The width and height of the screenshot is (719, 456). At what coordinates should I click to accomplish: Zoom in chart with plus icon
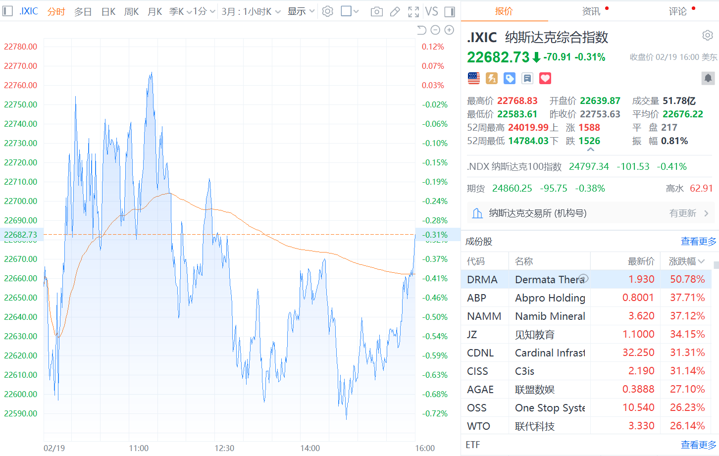449,30
